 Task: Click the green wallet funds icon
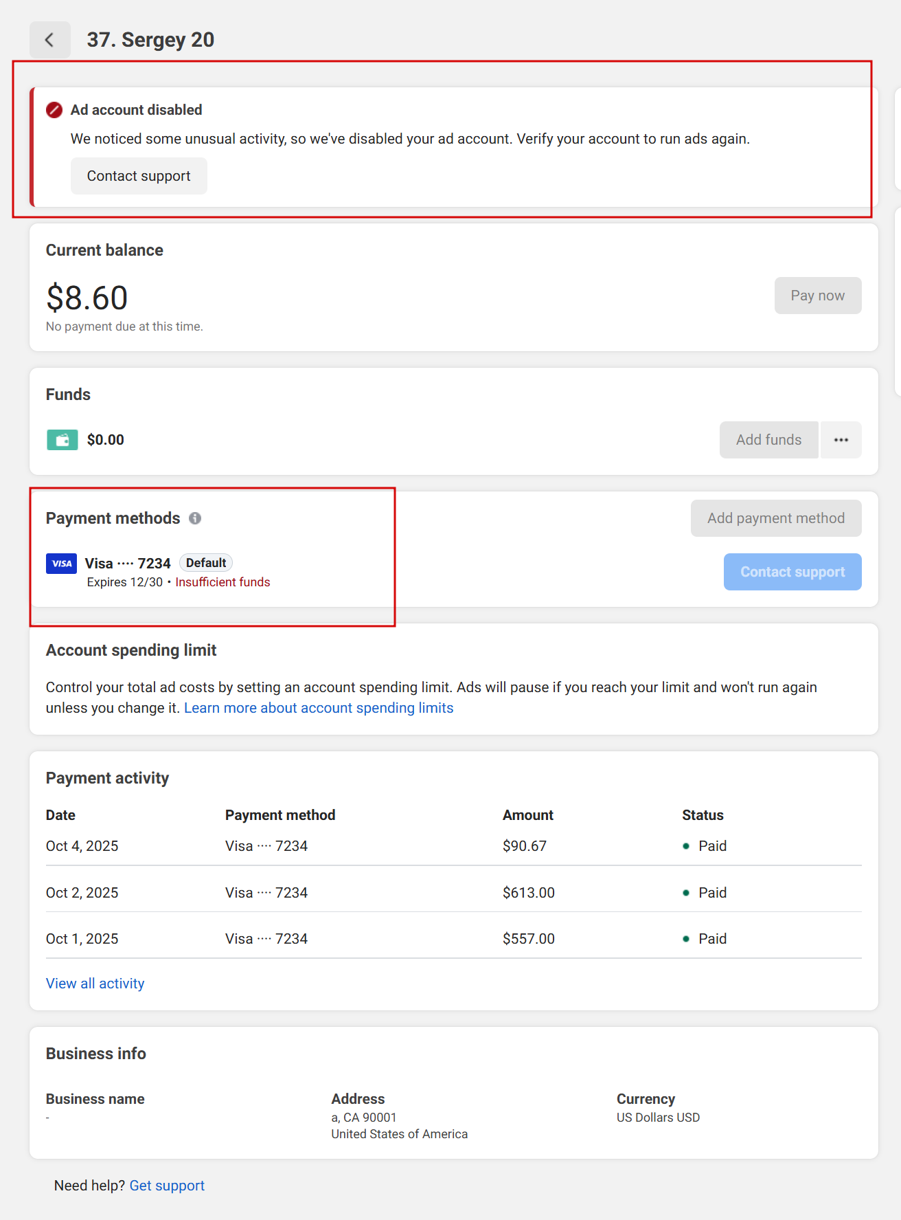click(x=62, y=440)
